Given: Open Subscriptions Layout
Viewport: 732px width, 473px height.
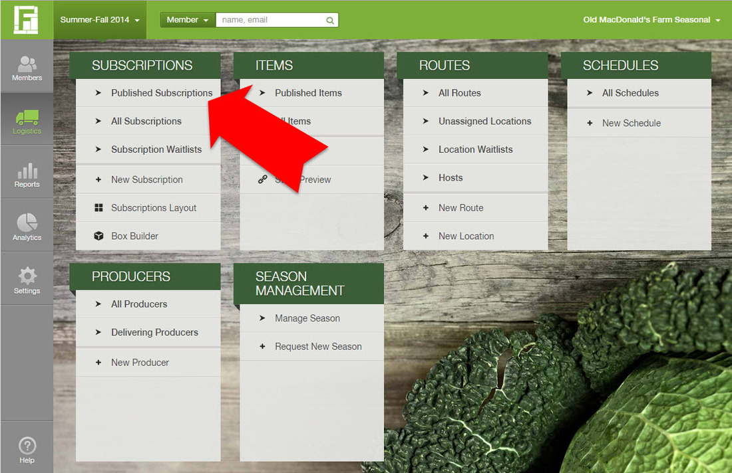Looking at the screenshot, I should coord(148,208).
